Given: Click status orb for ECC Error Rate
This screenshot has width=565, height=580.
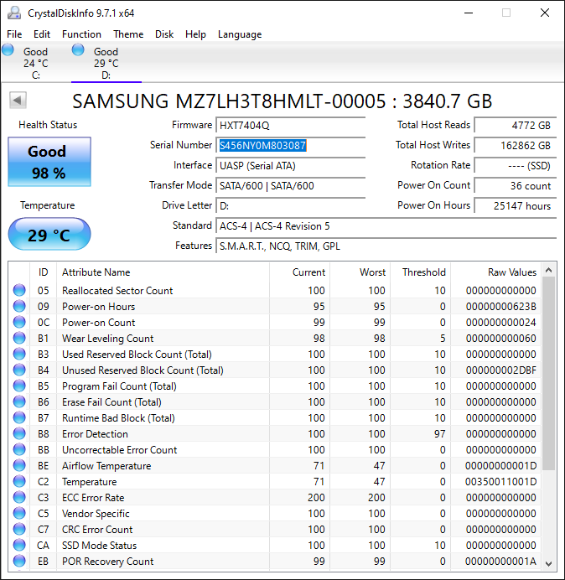Looking at the screenshot, I should 19,497.
